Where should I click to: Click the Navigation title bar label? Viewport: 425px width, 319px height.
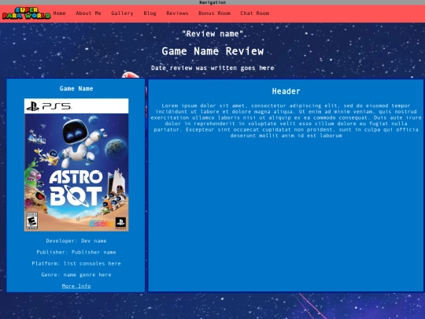[213, 2]
